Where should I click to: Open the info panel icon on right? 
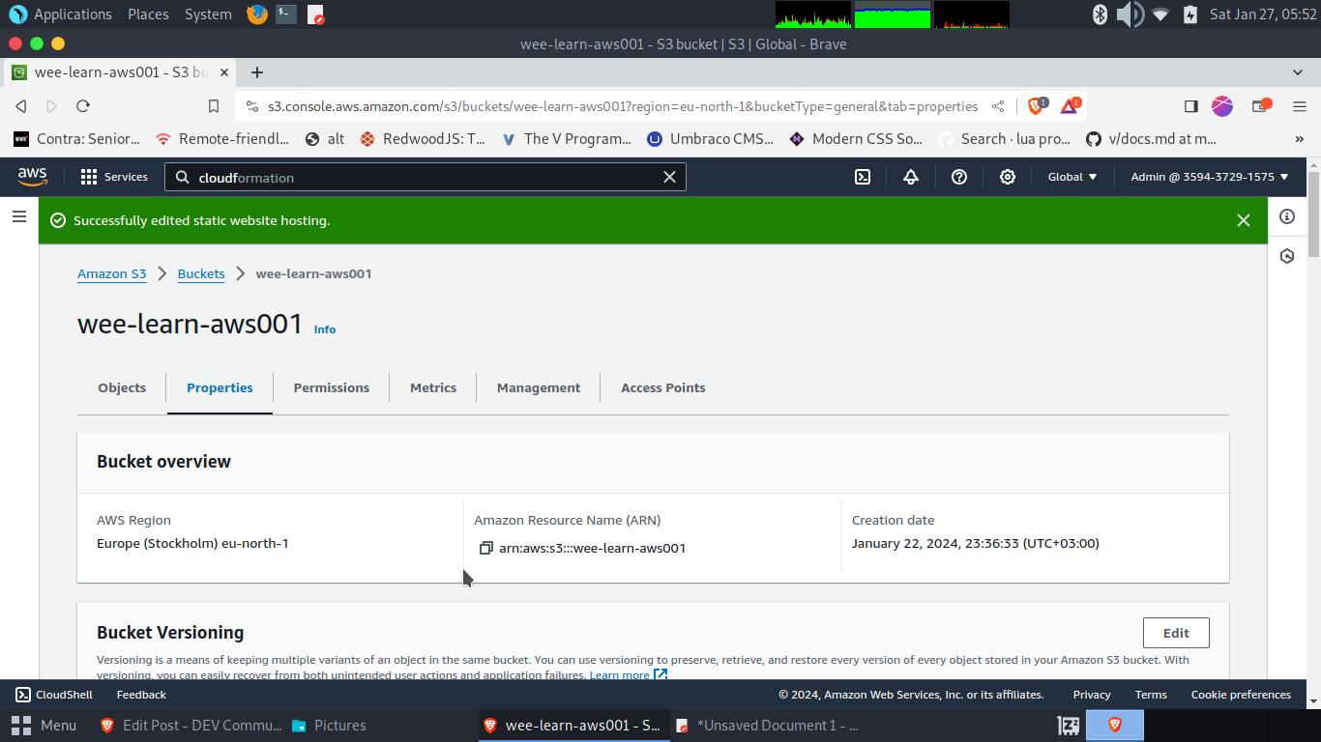(x=1287, y=216)
